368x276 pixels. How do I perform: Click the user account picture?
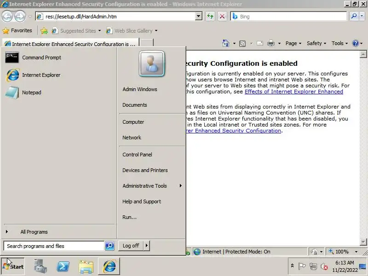(152, 63)
